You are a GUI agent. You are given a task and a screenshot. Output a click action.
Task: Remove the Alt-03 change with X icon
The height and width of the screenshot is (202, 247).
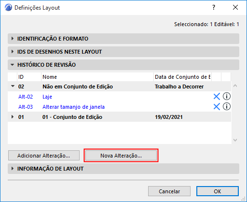point(217,107)
